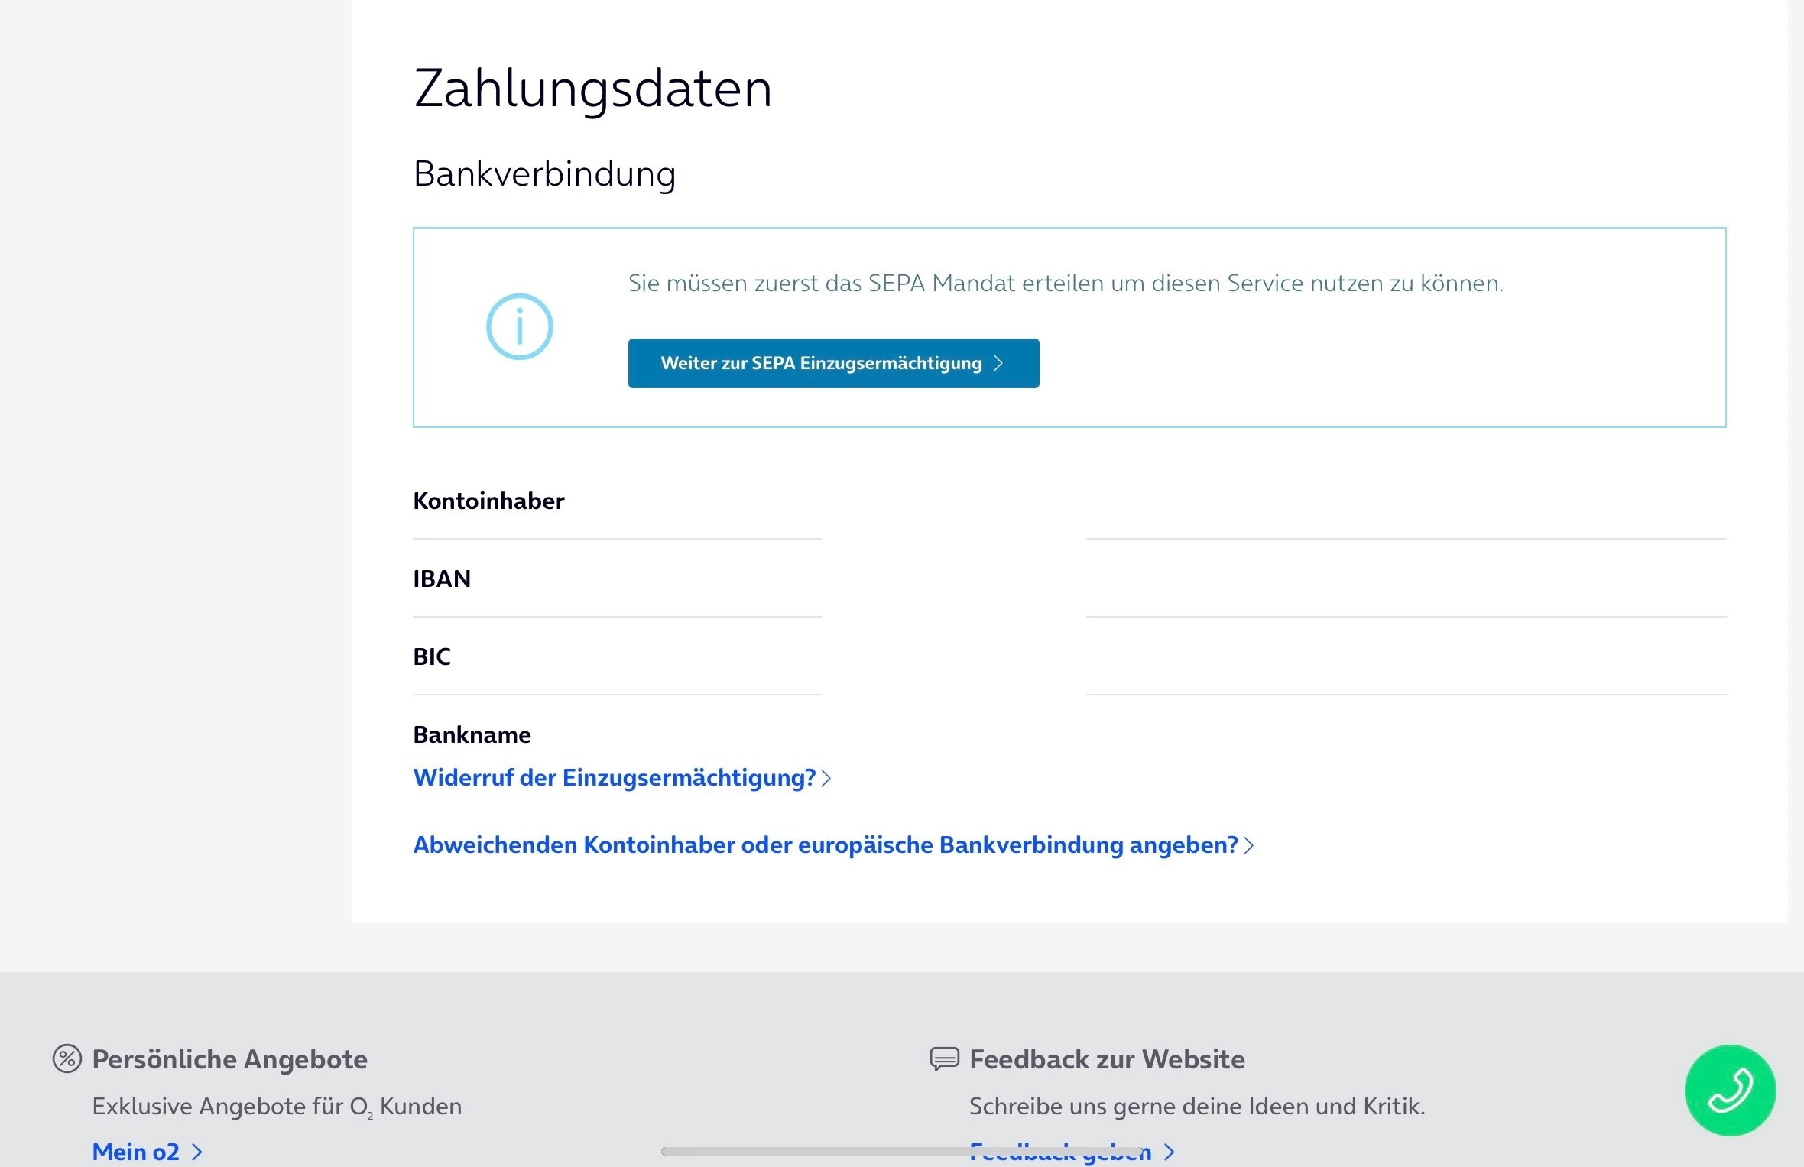Click the green phone call button

[1730, 1090]
